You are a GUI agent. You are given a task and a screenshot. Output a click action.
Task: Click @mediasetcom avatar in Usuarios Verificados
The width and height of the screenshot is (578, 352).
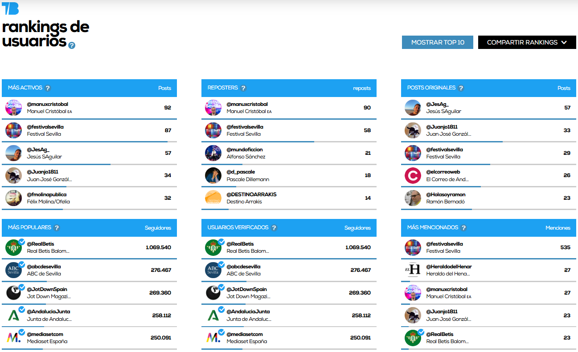[213, 338]
